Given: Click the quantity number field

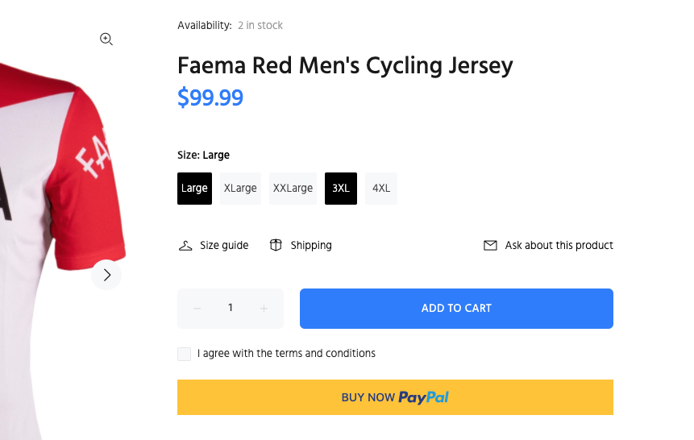Looking at the screenshot, I should [x=231, y=308].
